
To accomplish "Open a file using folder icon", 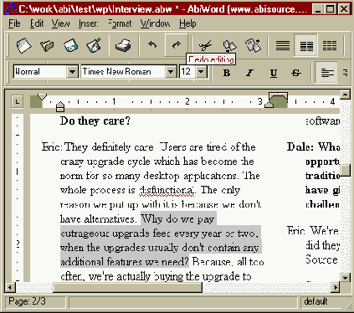I will point(47,45).
